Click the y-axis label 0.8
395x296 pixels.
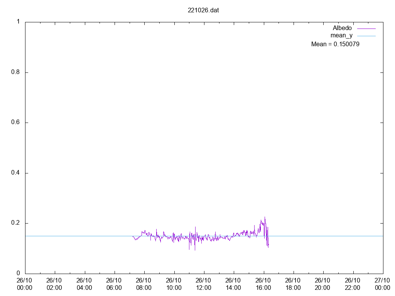tap(15, 72)
